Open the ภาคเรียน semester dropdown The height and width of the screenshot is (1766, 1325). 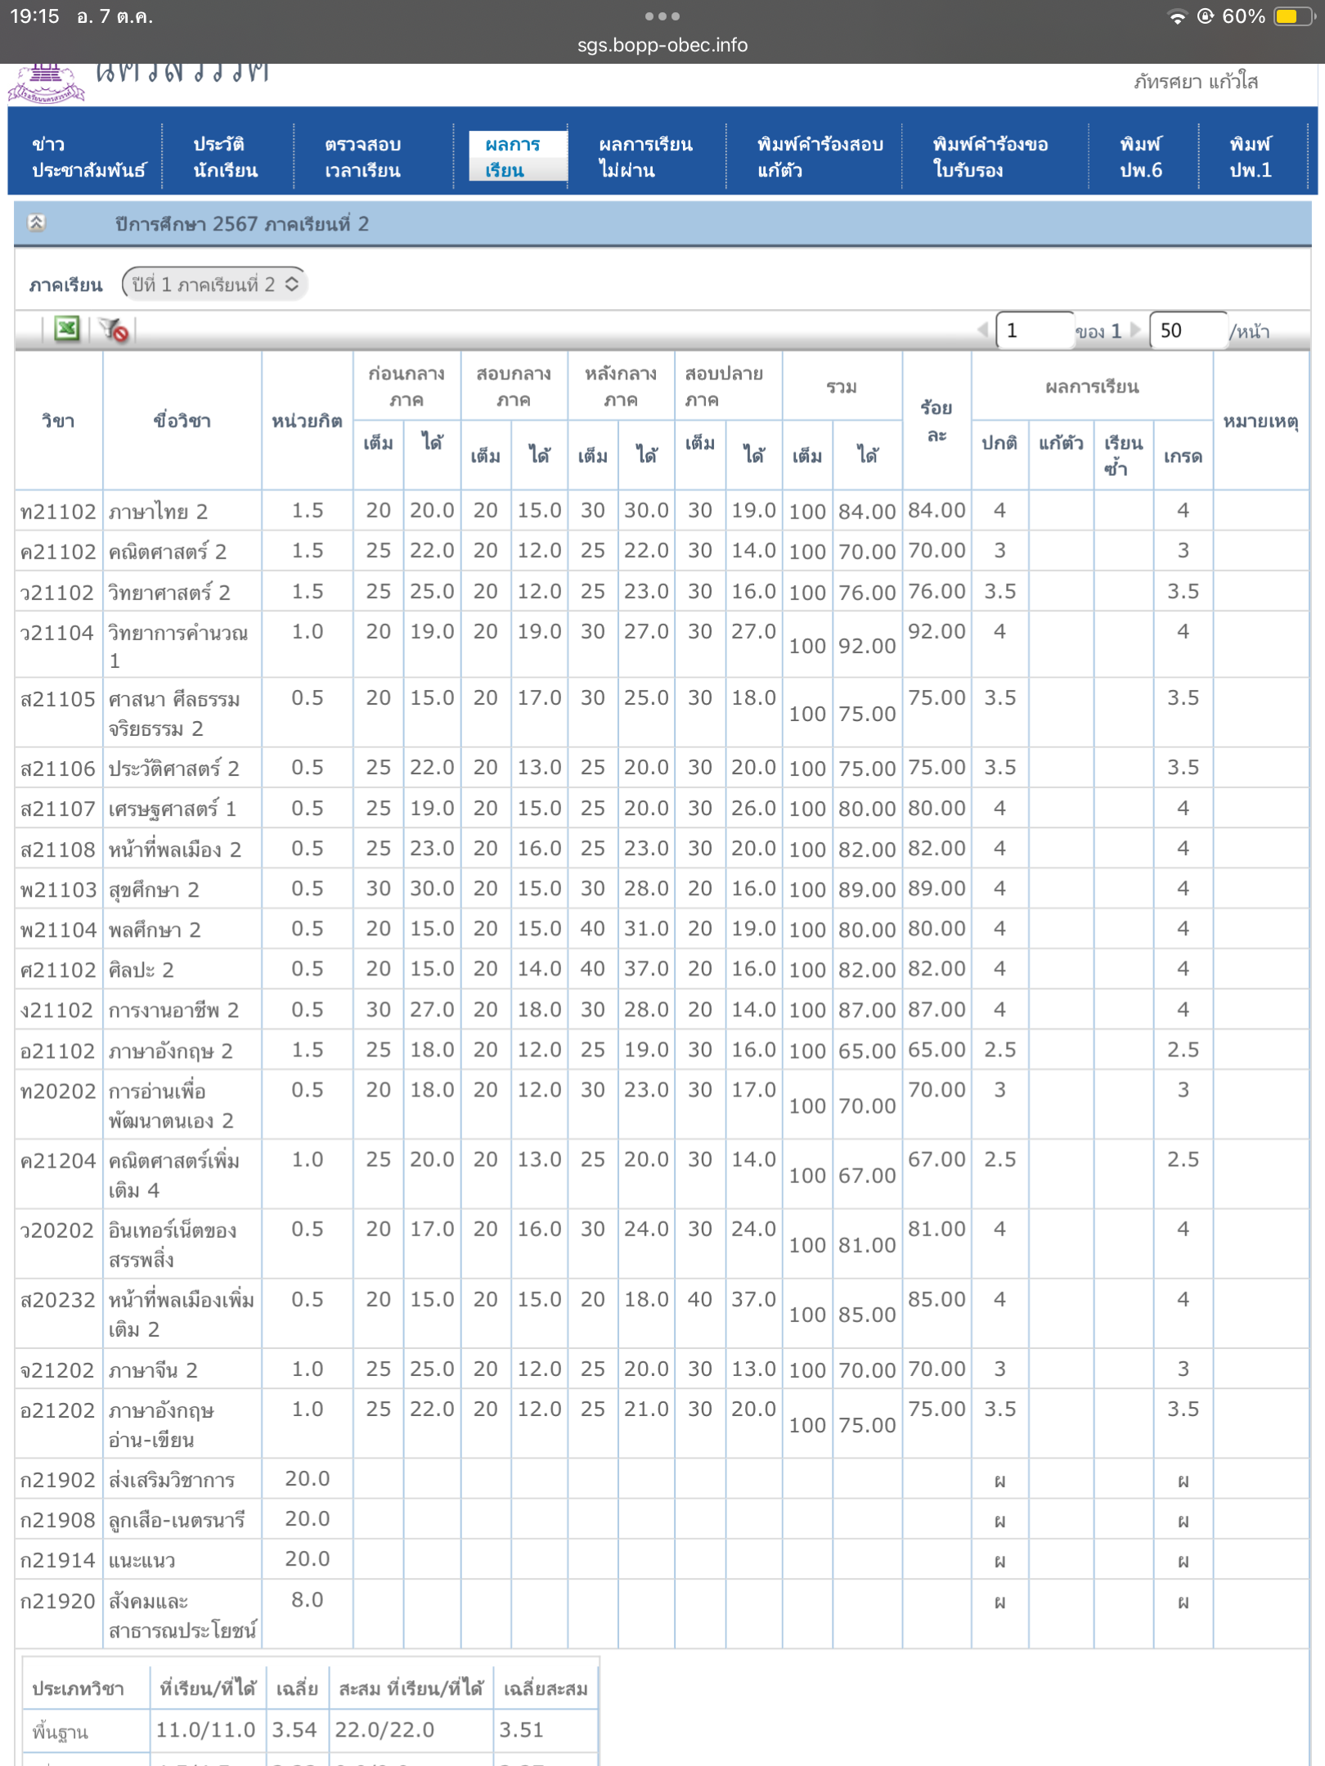[214, 285]
